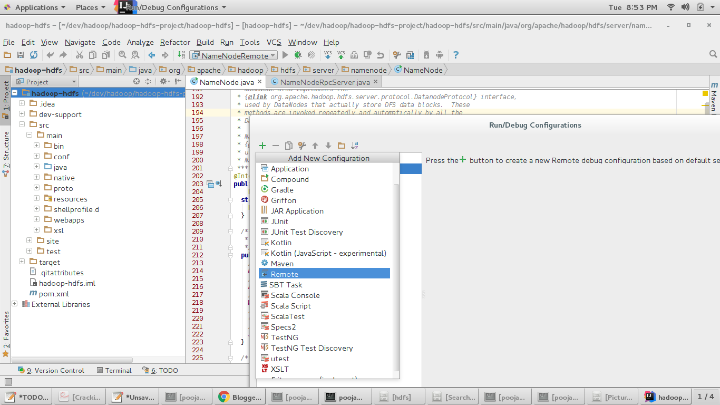
Task: Click the Debug bug icon in the toolbar
Action: pos(297,55)
